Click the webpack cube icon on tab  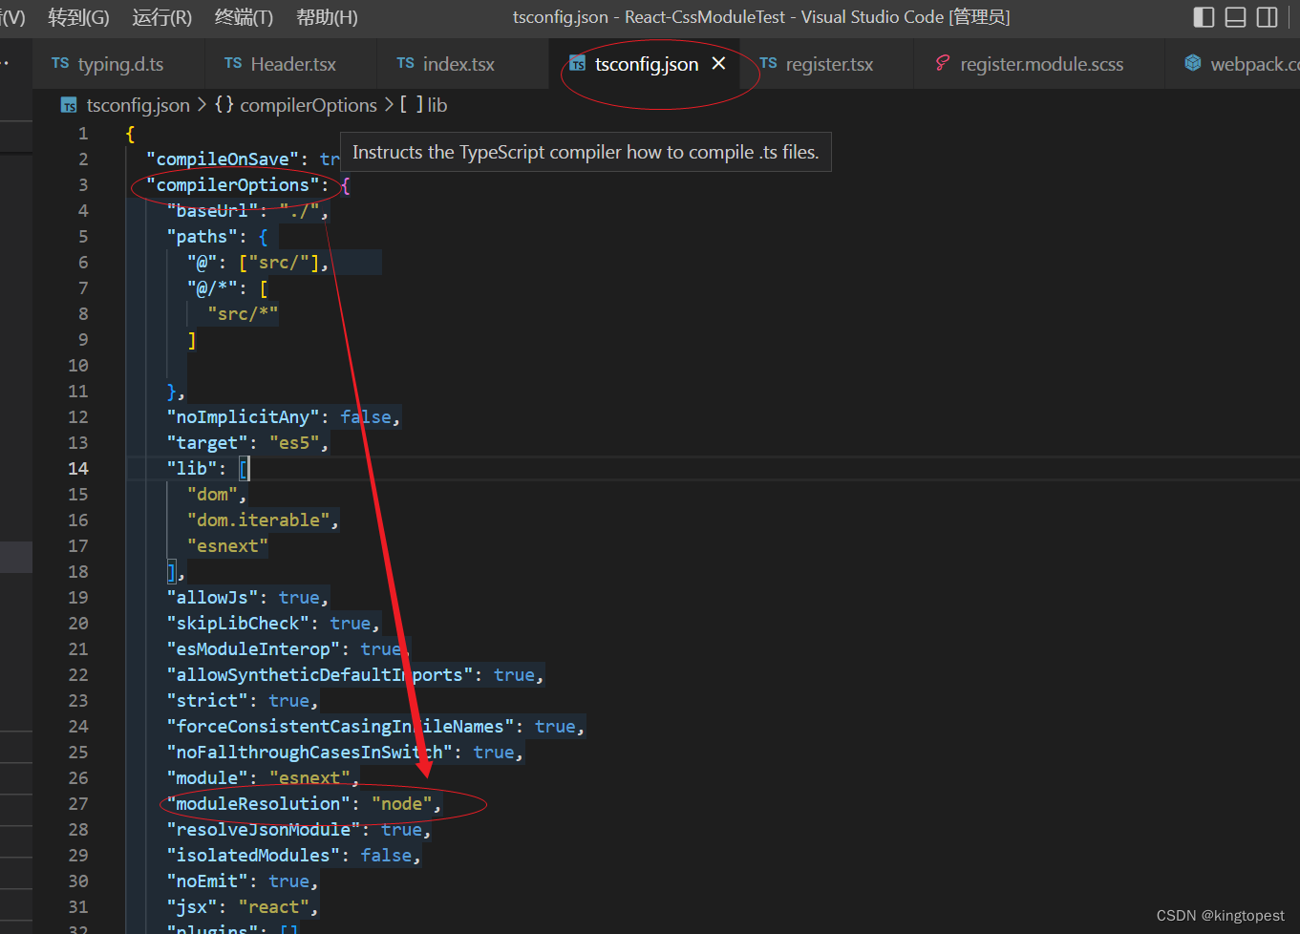click(x=1193, y=63)
